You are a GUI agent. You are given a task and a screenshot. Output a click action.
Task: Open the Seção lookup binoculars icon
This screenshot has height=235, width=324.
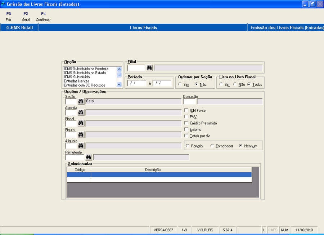[81, 101]
